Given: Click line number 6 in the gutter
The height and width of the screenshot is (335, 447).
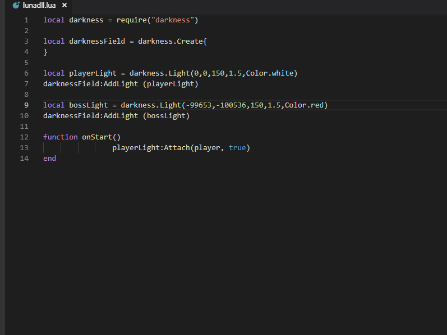Looking at the screenshot, I should pyautogui.click(x=26, y=73).
